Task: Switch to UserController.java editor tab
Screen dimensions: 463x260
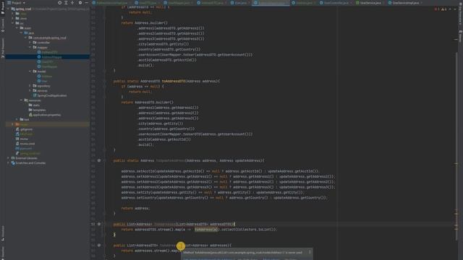Action: 336,3
